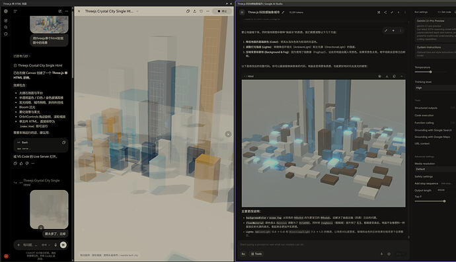Copy the Bash code block
The image size is (456, 262).
[63, 143]
